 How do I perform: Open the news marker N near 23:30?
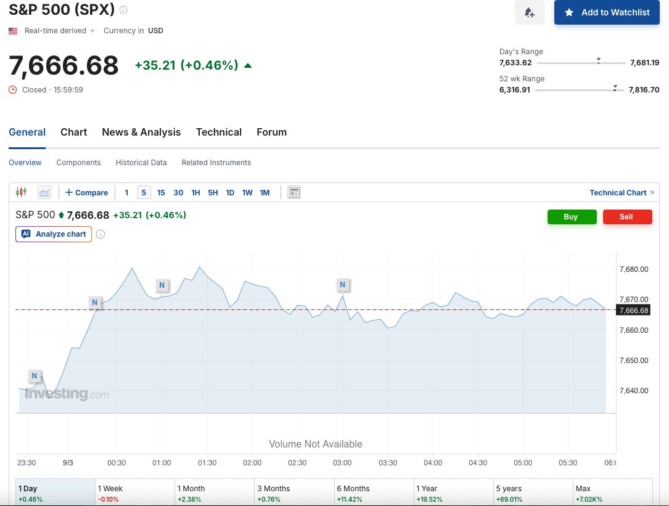point(34,376)
